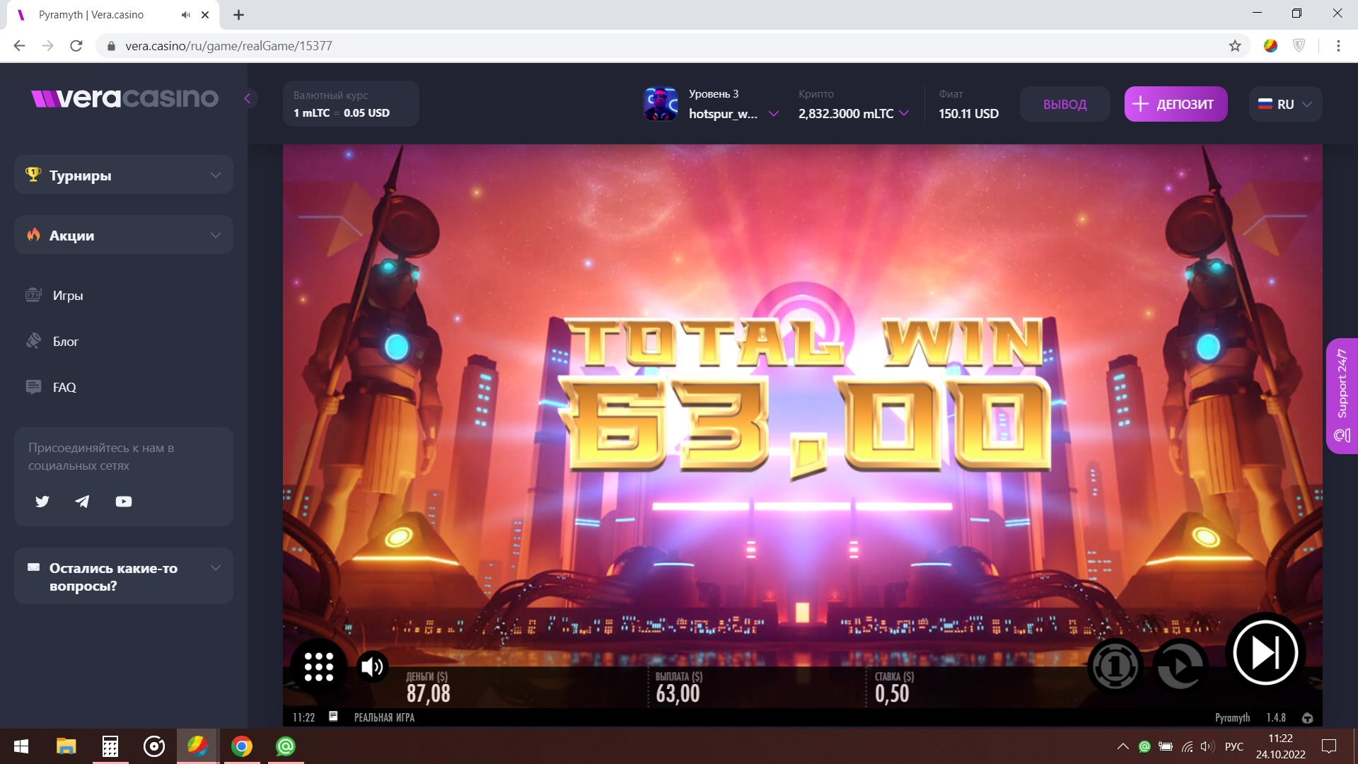1358x764 pixels.
Task: Open the autoplay circular arrow button
Action: click(x=1180, y=666)
